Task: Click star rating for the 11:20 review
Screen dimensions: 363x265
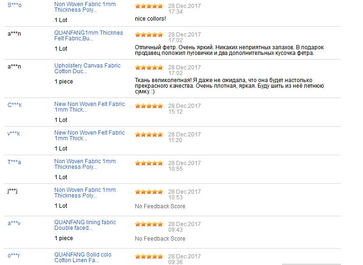Action: pyautogui.click(x=149, y=135)
